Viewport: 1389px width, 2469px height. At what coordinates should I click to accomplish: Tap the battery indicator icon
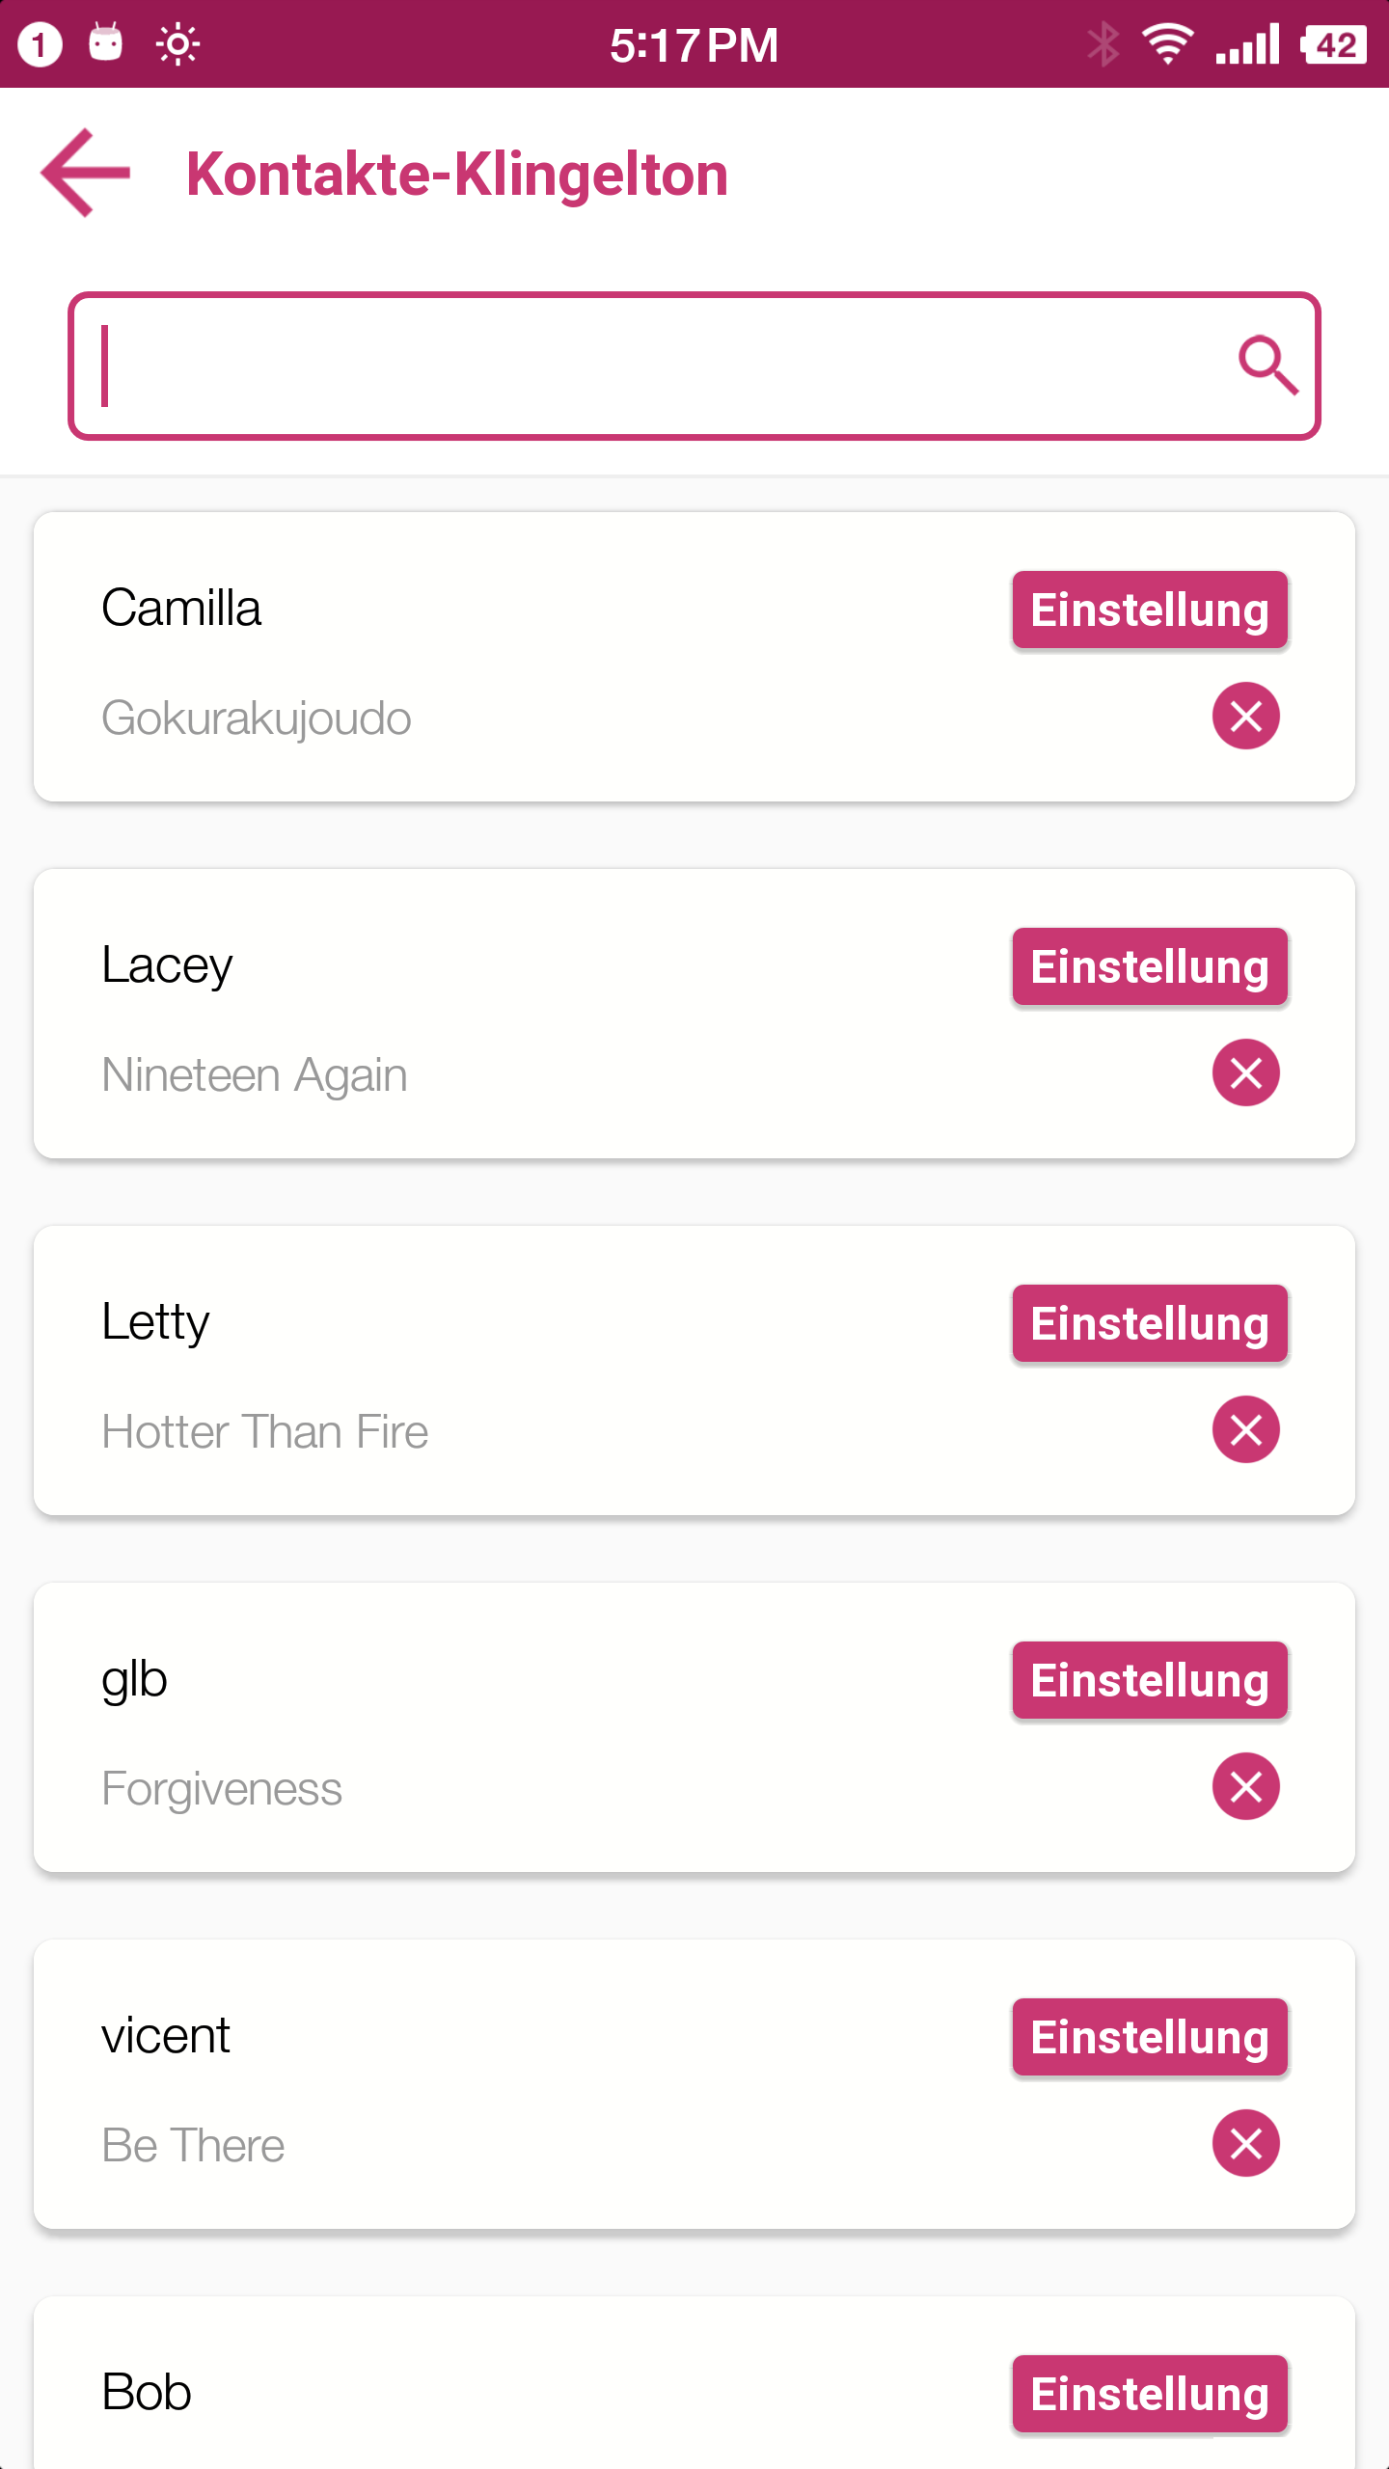click(1334, 44)
